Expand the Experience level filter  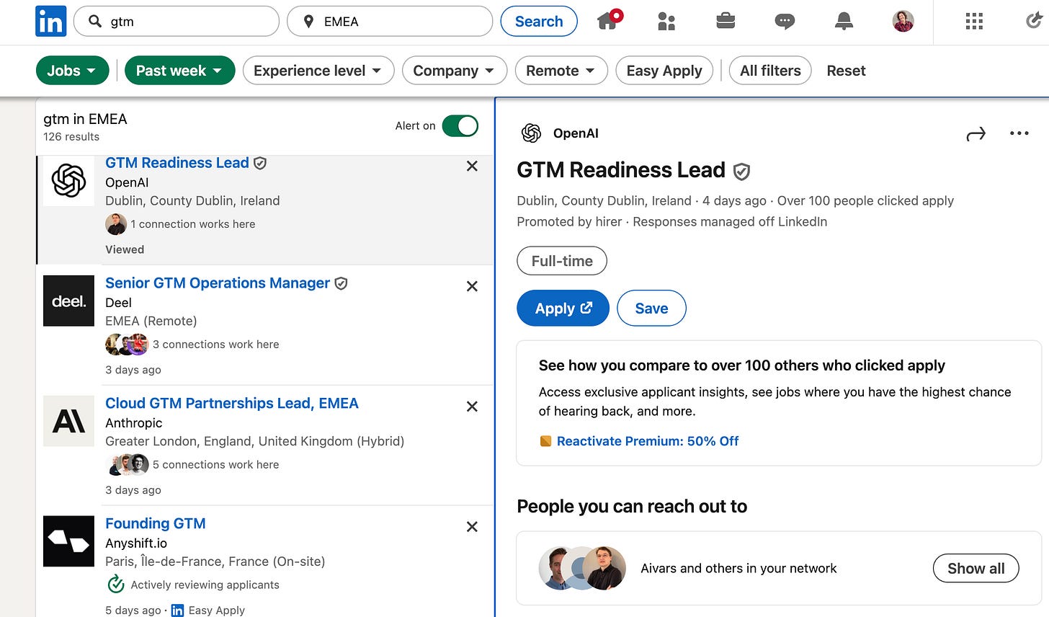(318, 71)
